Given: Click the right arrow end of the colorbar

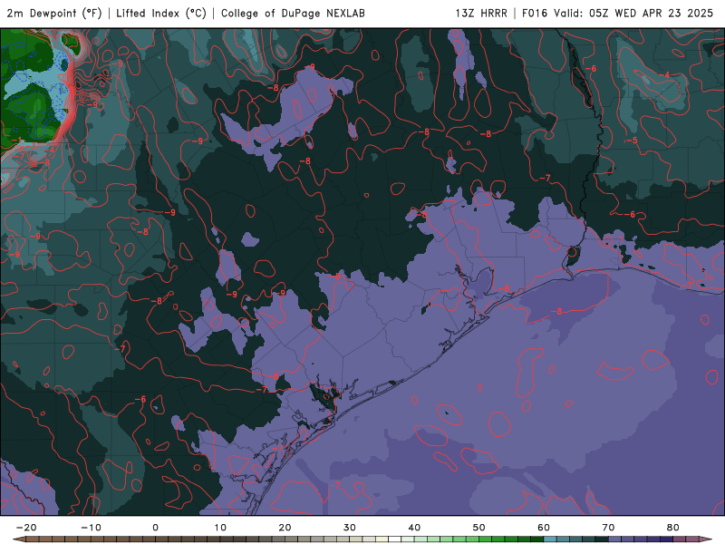Looking at the screenshot, I should click(x=706, y=539).
